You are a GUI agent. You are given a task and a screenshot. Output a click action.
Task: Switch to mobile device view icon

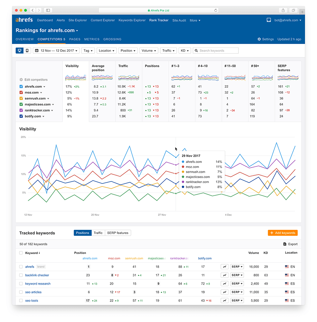(x=27, y=51)
